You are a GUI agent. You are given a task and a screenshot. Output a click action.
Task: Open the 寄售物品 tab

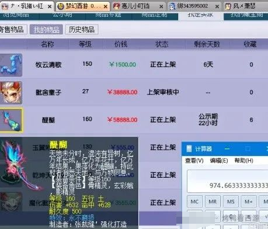point(12,30)
